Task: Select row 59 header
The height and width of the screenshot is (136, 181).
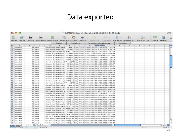Action: 12,123
